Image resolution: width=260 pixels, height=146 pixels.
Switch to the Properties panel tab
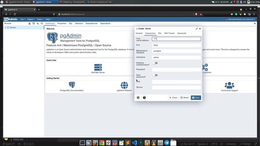(x=62, y=24)
